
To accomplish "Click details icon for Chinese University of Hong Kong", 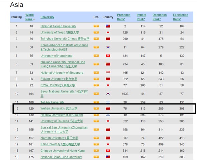I will coord(96,150).
